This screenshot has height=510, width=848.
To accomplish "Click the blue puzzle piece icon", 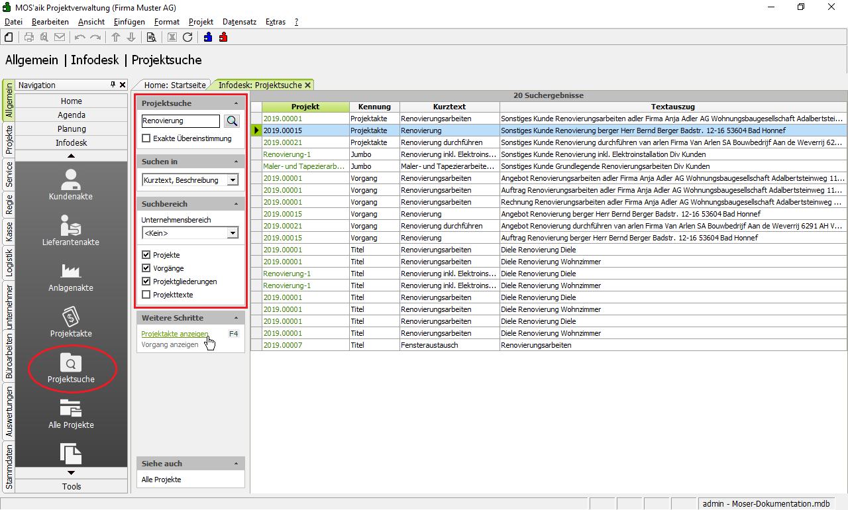I will (208, 37).
